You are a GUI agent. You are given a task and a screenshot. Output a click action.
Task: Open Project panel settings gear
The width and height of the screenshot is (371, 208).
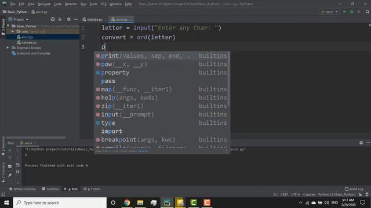coord(68,19)
